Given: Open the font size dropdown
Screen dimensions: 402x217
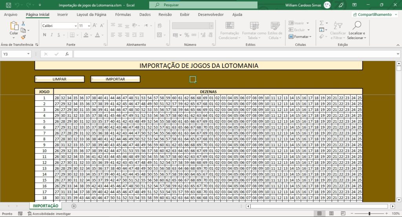Looking at the screenshot, I should 89,25.
